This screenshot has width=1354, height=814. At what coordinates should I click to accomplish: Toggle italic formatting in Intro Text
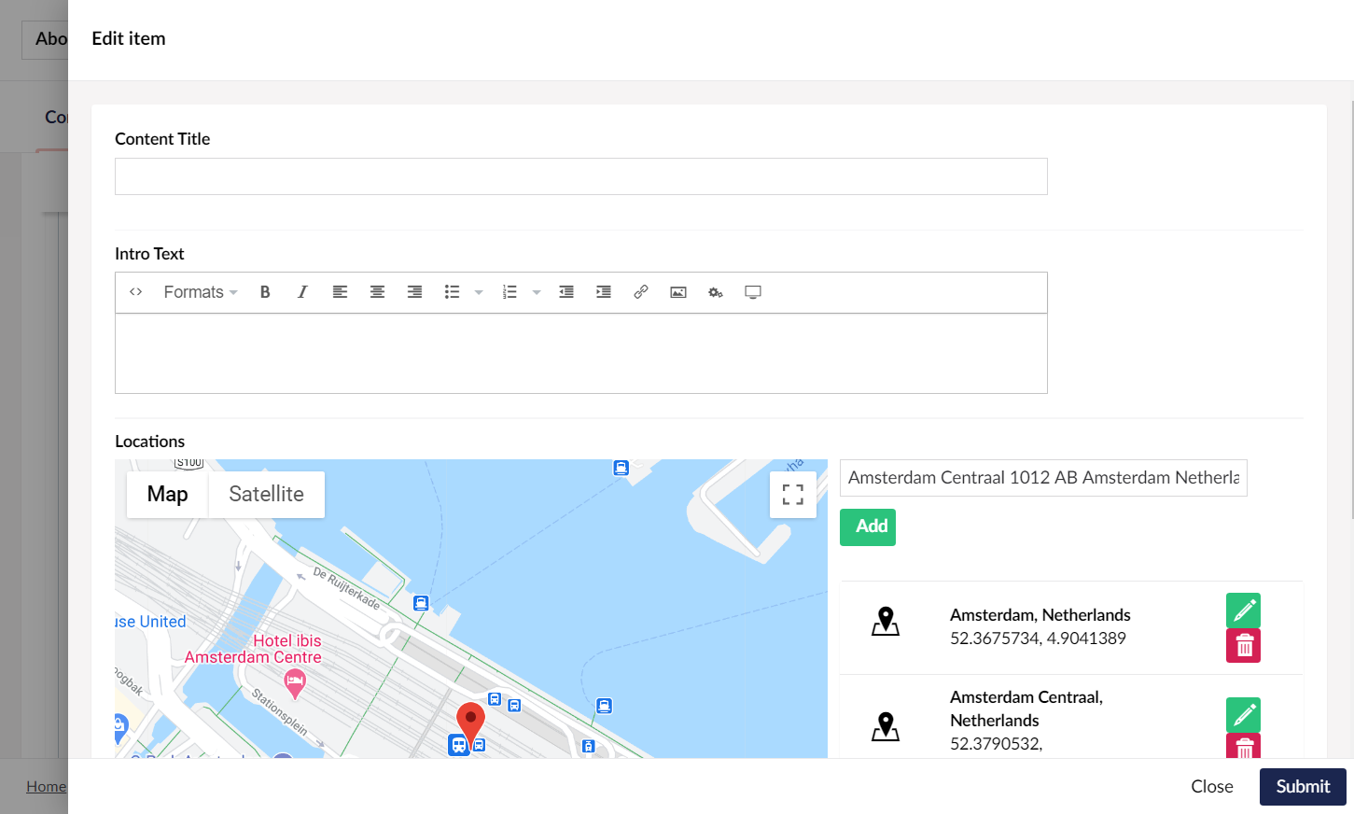pyautogui.click(x=302, y=292)
